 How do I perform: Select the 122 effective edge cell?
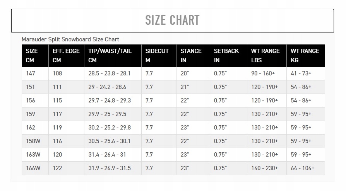(x=57, y=168)
